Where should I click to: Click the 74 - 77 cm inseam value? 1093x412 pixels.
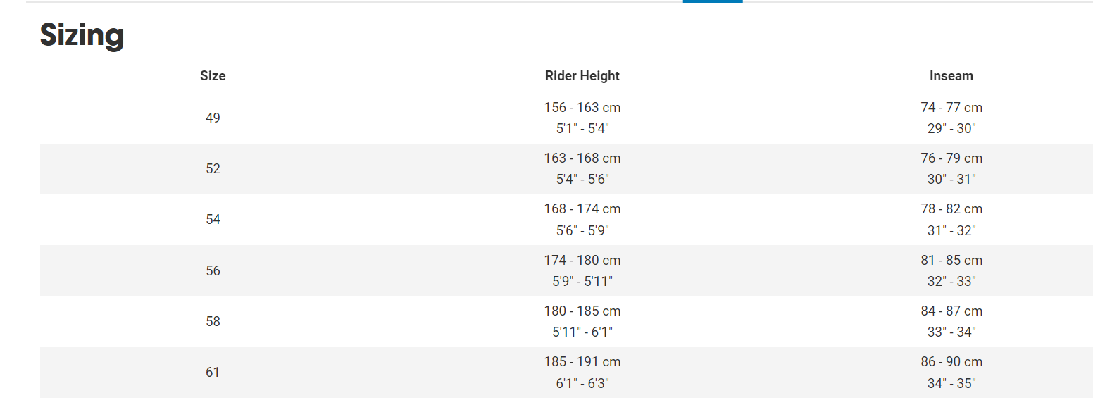(951, 108)
